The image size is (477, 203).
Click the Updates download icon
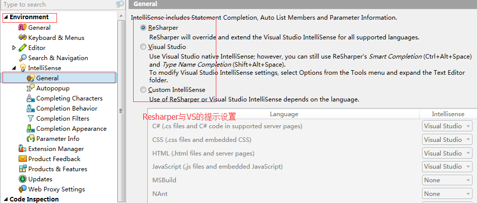tap(23, 179)
